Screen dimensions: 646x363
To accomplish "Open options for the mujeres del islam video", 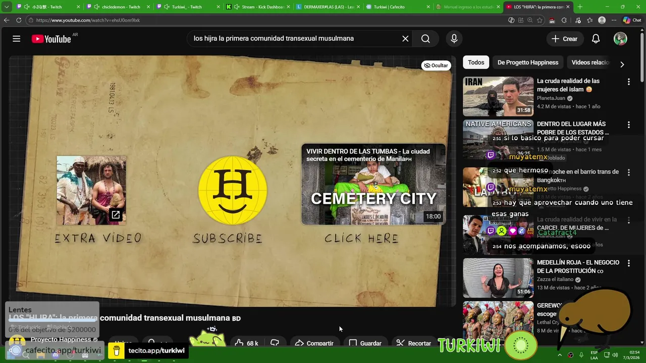I will (628, 82).
